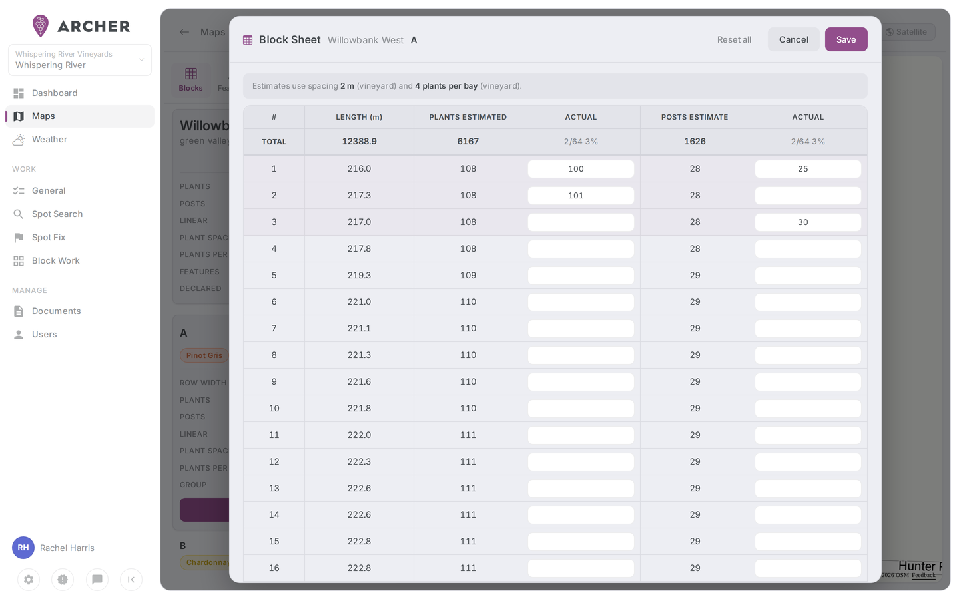Collapse the sidebar with arrow icon

tap(131, 580)
